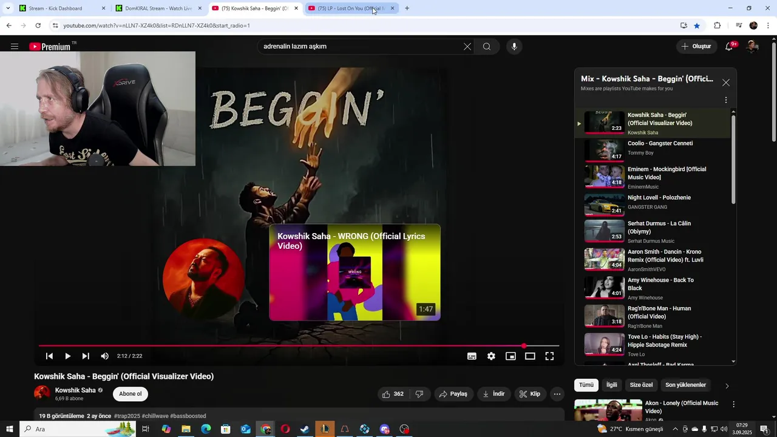Select the Size özel filter chip
This screenshot has width=777, height=437.
[x=641, y=385]
